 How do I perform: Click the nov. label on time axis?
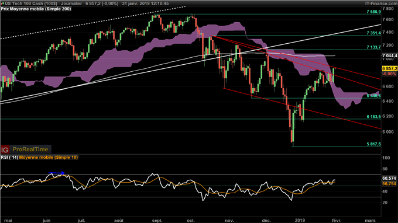click(229, 221)
